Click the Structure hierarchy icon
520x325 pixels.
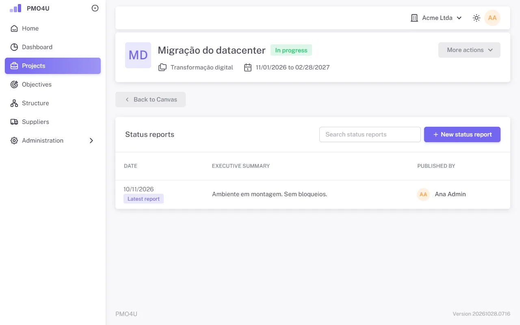pyautogui.click(x=14, y=103)
